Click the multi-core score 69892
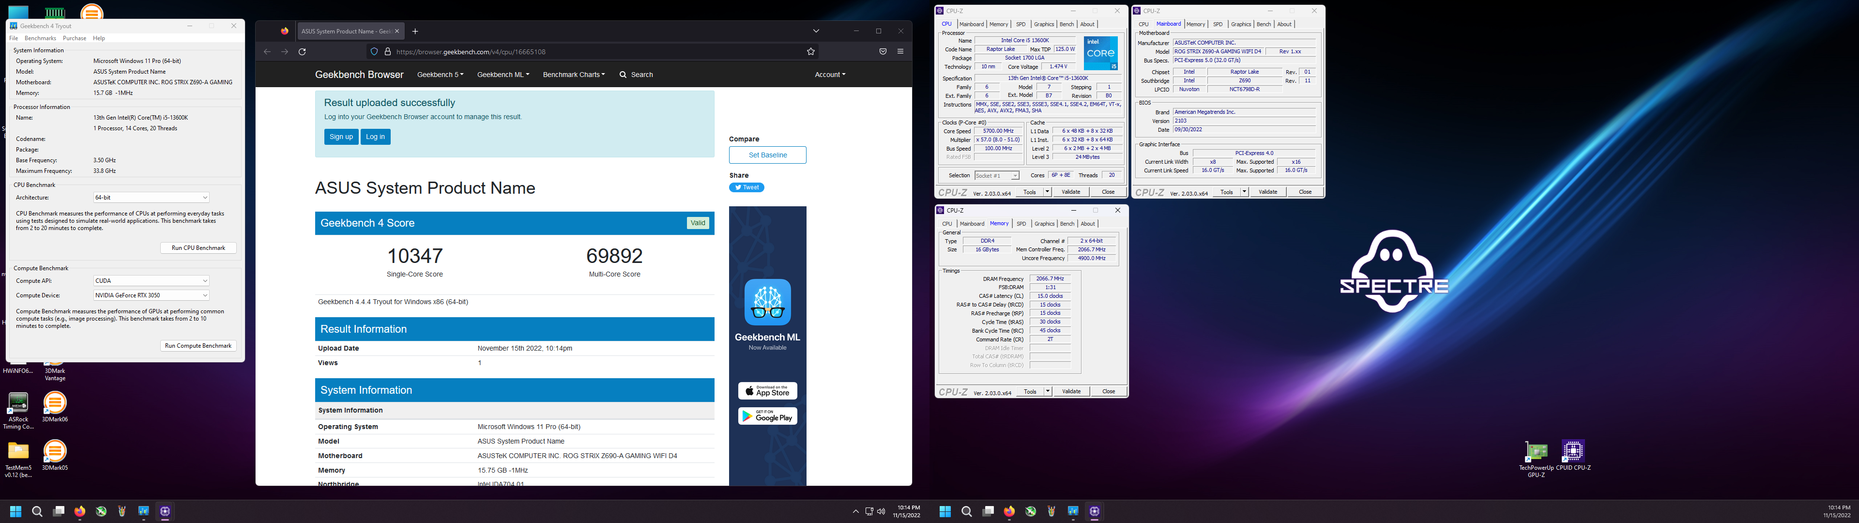This screenshot has height=523, width=1859. point(614,256)
